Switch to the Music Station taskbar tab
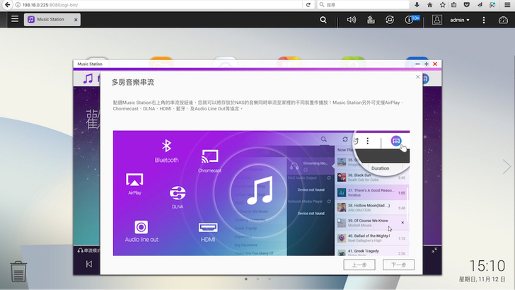Screen dimensions: 515x290 (x=50, y=20)
